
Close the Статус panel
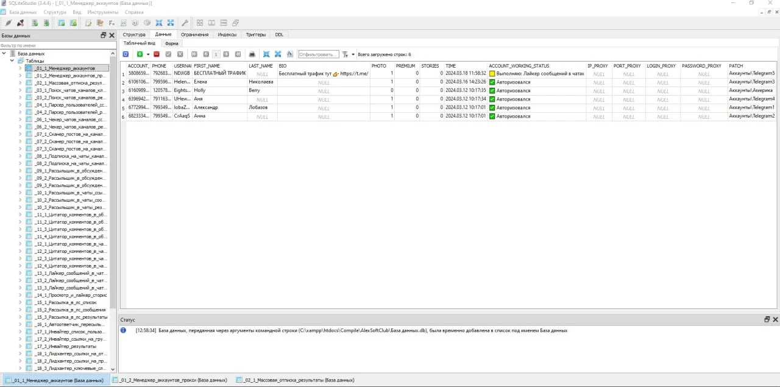[775, 319]
